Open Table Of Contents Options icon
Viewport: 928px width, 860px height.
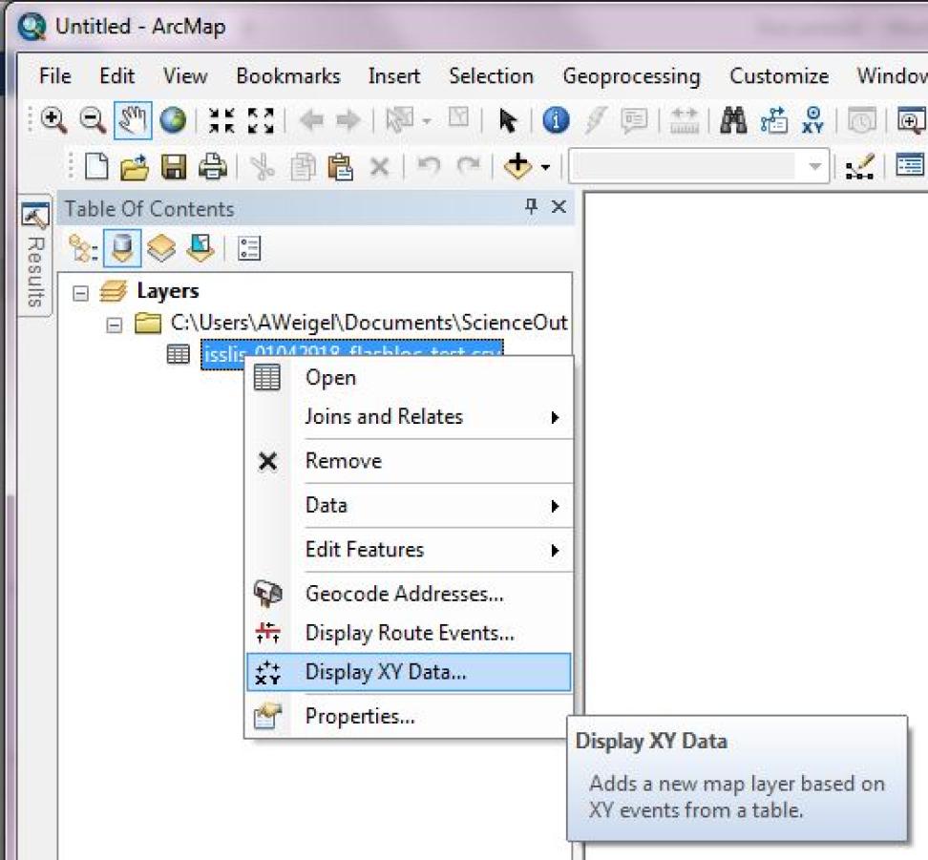point(249,248)
